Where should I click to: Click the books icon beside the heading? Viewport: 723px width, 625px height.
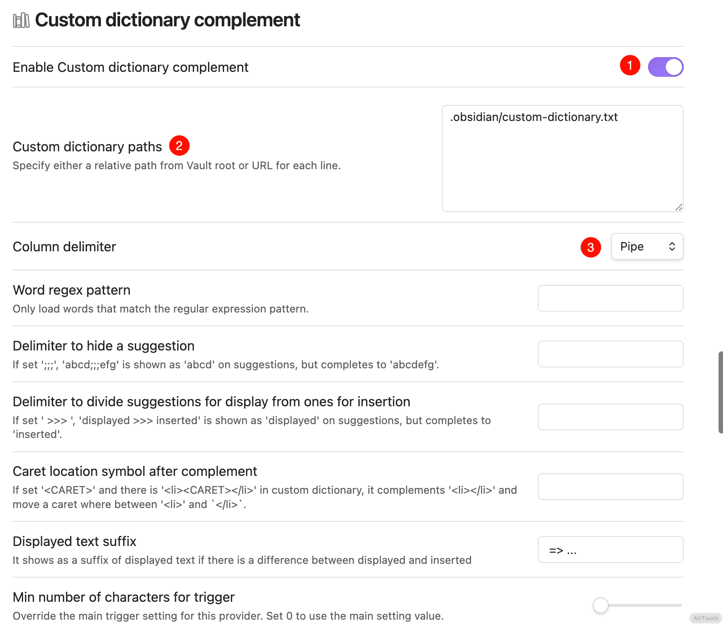[21, 21]
